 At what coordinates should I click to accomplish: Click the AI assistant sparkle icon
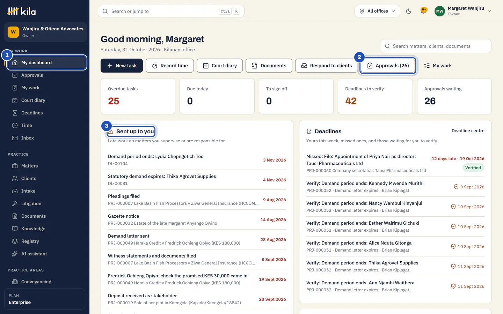(x=15, y=254)
